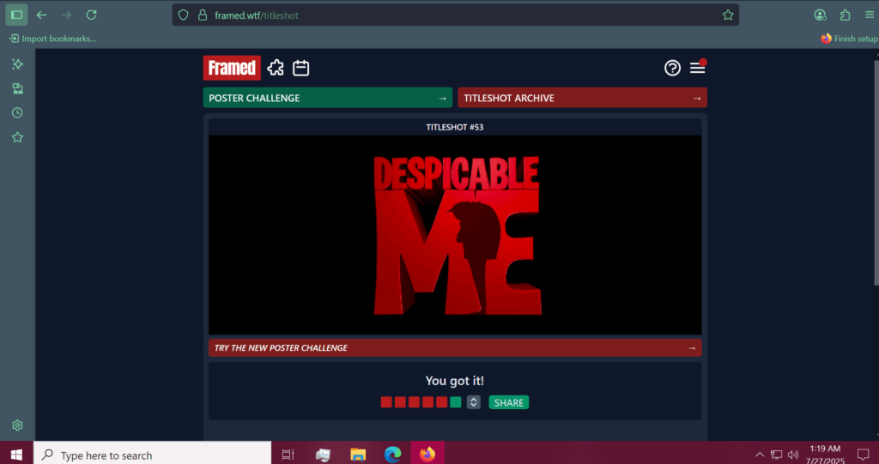Open the help question mark icon
879x464 pixels.
pyautogui.click(x=672, y=68)
